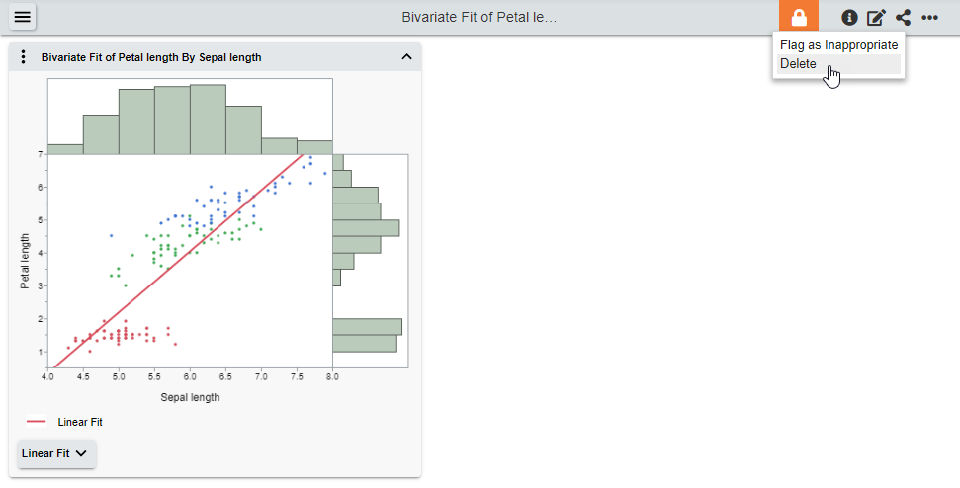The image size is (960, 488).
Task: Click the red Linear Fit legend line
Action: point(36,422)
